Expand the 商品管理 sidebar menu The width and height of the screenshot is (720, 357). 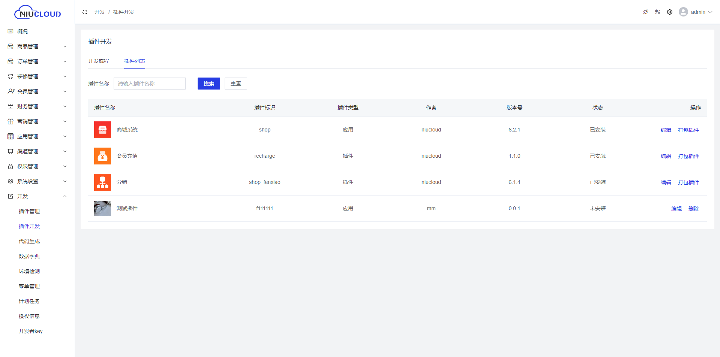pos(37,46)
